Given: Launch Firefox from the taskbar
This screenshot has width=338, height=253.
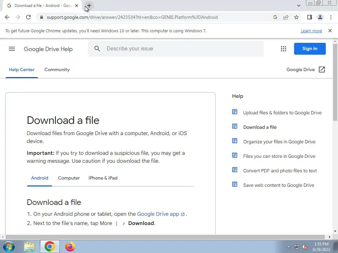Looking at the screenshot, I should pyautogui.click(x=70, y=246).
